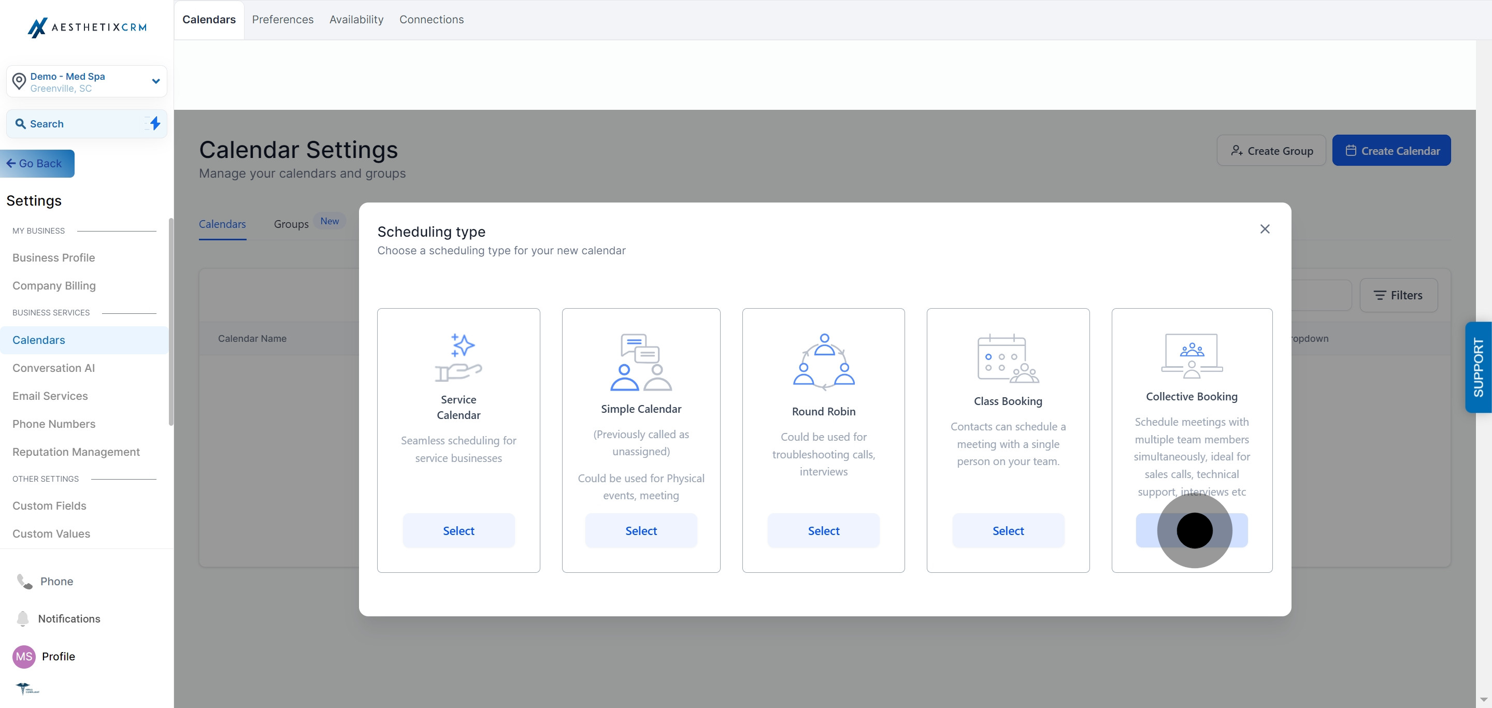This screenshot has width=1492, height=708.
Task: Click the Collective Booking laptop icon
Action: point(1192,355)
